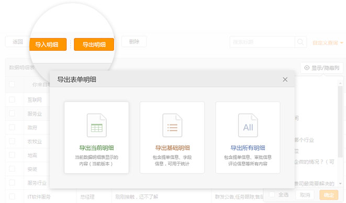Viewport: 346px width, 203px height.
Task: Click the green spreadsheet icon
Action: [x=97, y=126]
